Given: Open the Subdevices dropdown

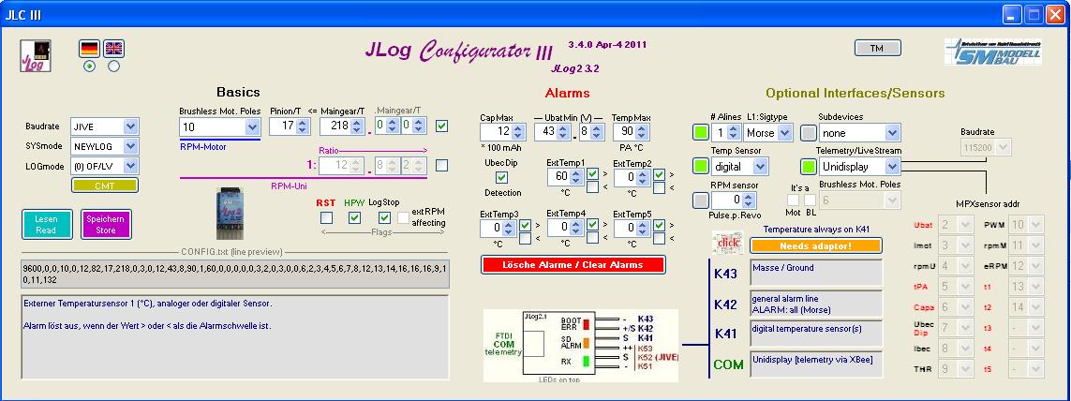Looking at the screenshot, I should (x=891, y=133).
